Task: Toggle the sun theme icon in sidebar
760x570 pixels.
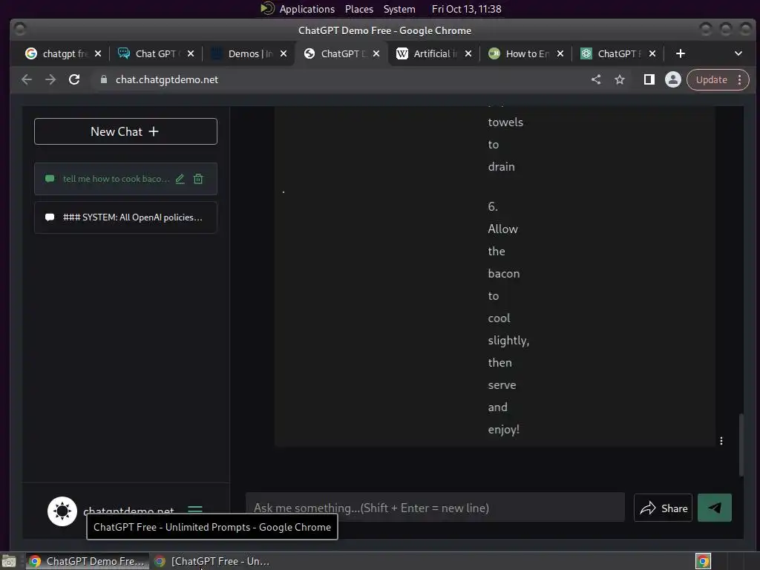Action: pyautogui.click(x=62, y=511)
